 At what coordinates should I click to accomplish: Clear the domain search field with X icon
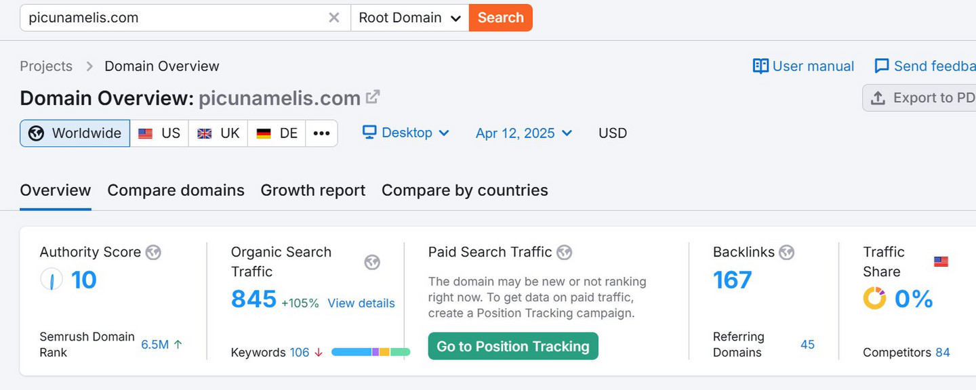point(334,18)
